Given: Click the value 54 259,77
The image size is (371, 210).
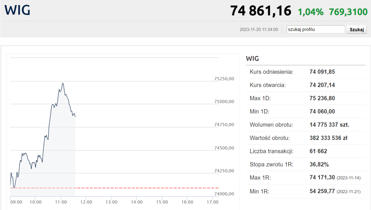Looking at the screenshot, I should click(322, 191).
